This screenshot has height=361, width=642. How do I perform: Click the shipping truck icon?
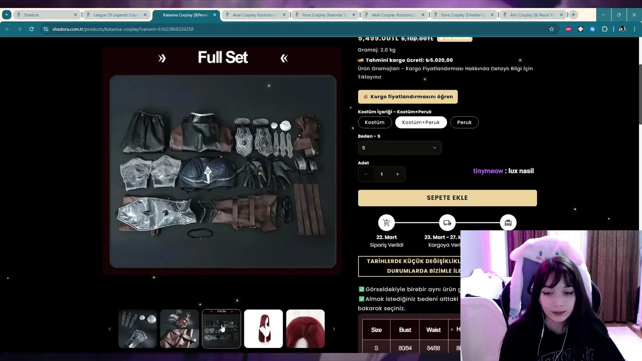tap(447, 223)
